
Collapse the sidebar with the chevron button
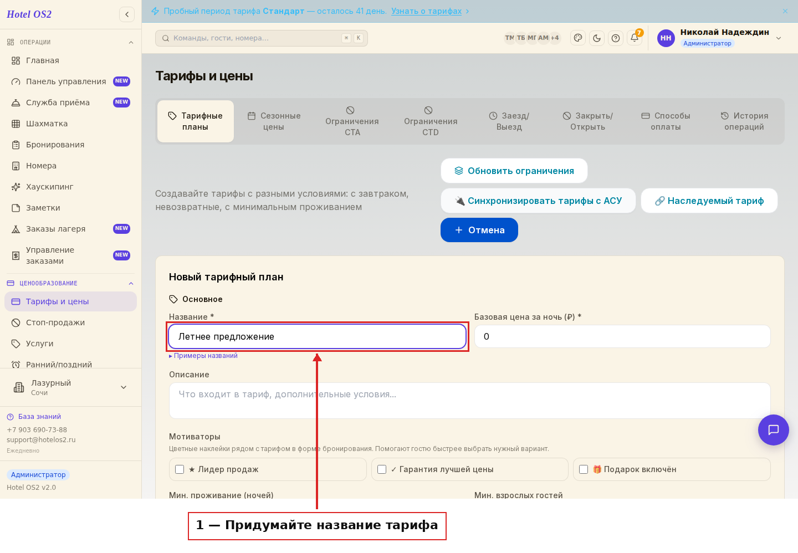127,14
